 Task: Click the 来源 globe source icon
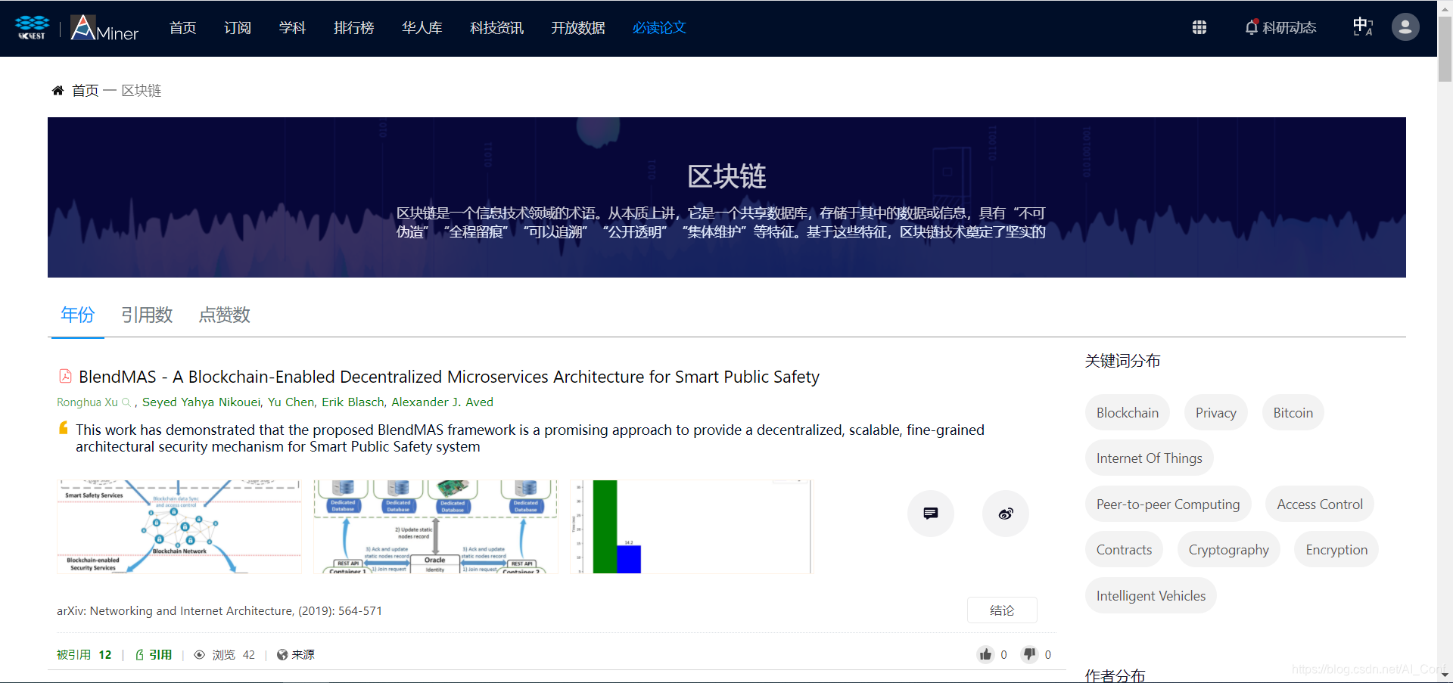coord(282,655)
